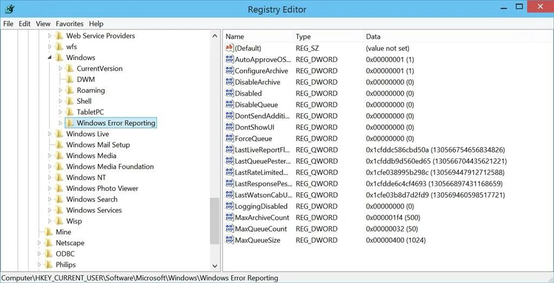Click the data value 0x00000400 (1024)
The image size is (554, 283).
click(395, 240)
